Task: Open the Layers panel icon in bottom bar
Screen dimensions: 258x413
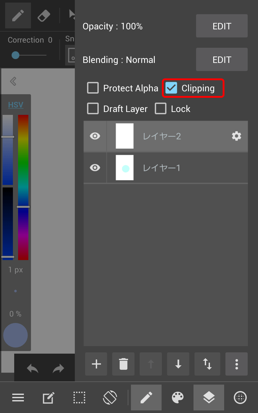Action: point(209,398)
